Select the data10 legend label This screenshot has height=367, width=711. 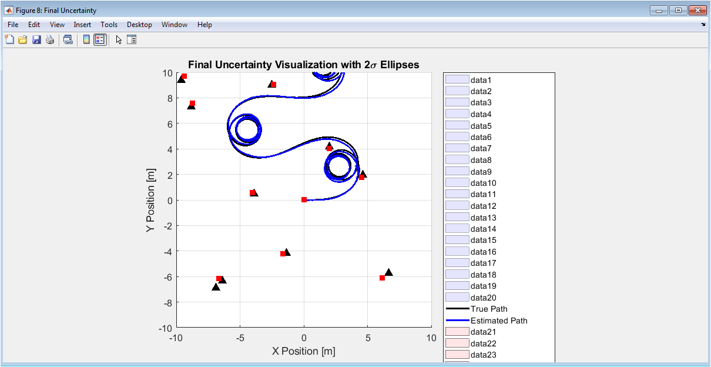tap(484, 183)
